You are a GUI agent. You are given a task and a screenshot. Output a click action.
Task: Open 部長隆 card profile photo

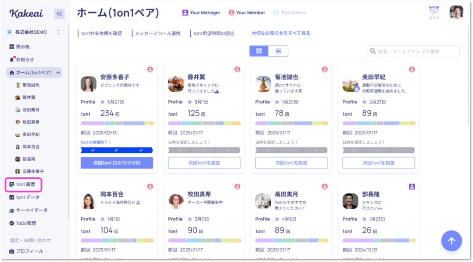point(350,201)
